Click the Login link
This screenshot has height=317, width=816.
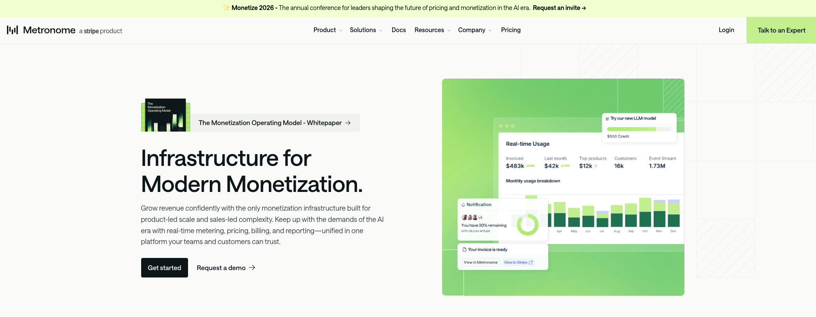[x=726, y=30]
